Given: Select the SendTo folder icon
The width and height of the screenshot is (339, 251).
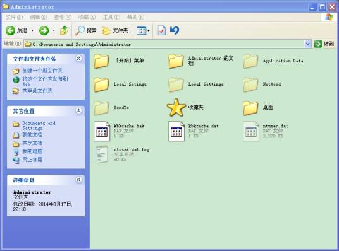Looking at the screenshot, I should click(101, 108).
